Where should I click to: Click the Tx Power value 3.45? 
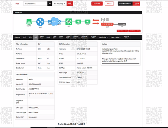tap(39, 49)
